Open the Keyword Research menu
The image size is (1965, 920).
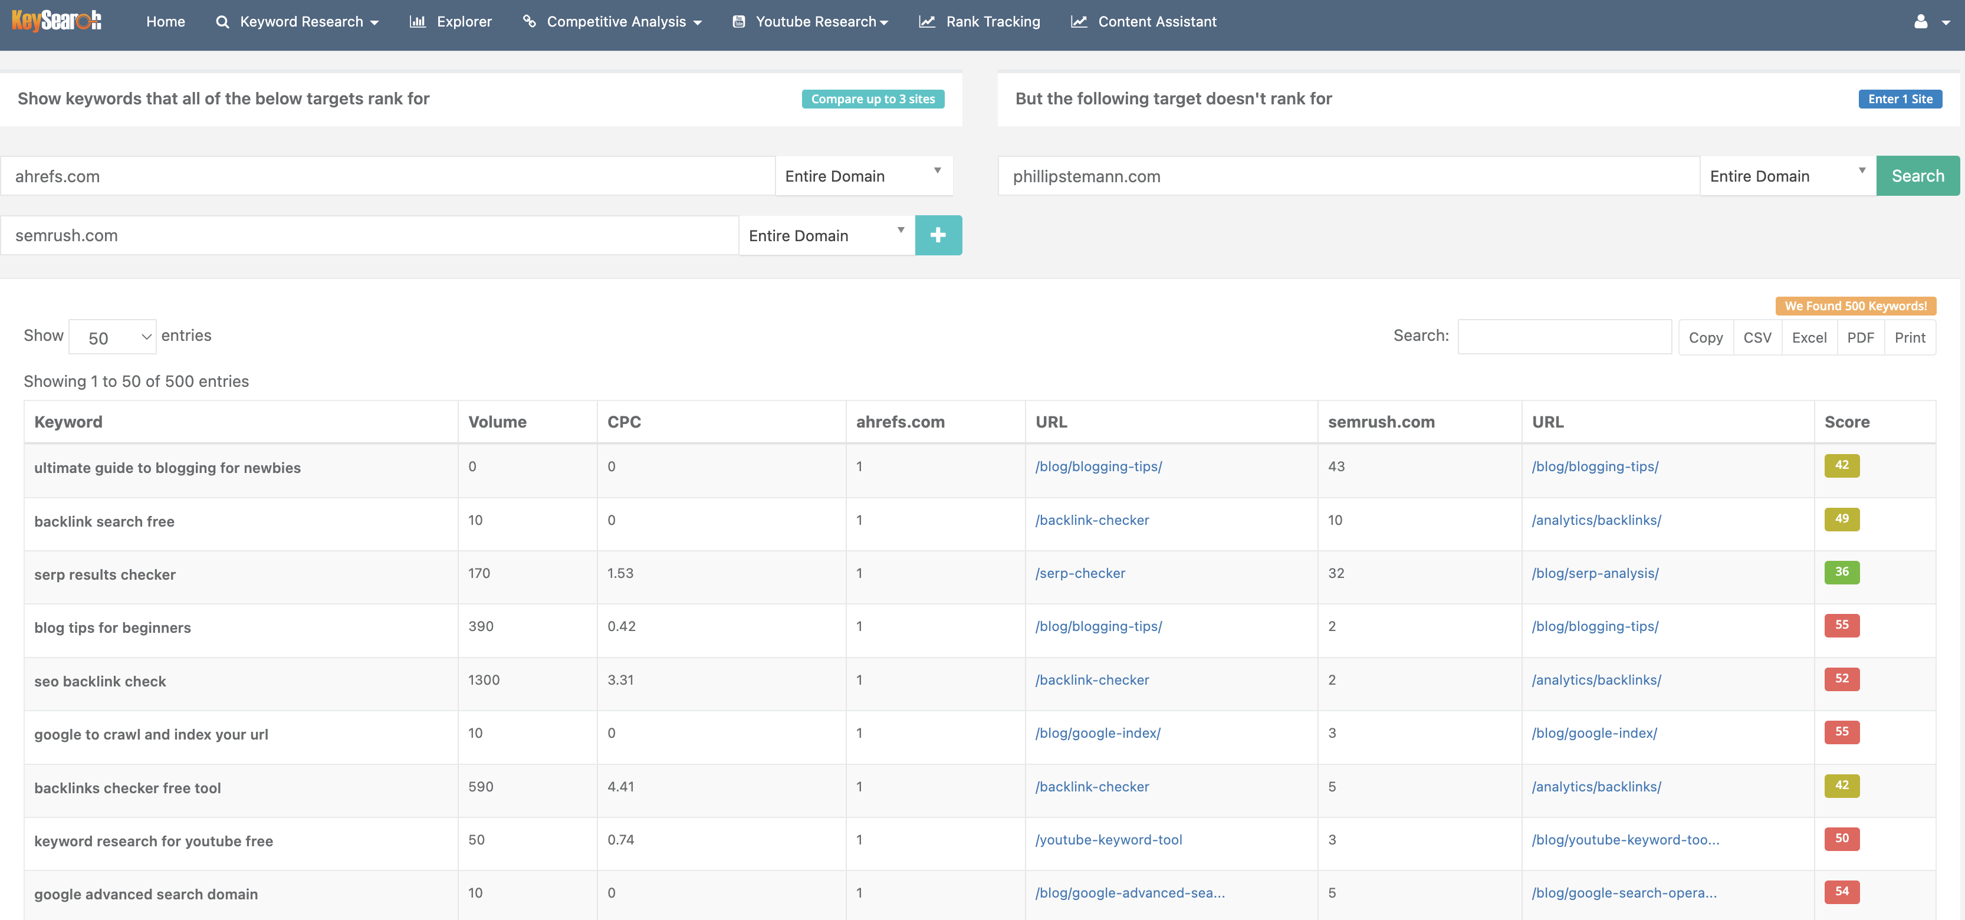coord(310,21)
